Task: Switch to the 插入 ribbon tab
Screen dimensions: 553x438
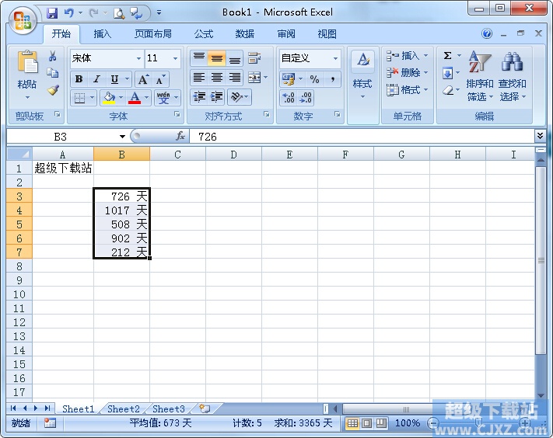Action: pos(102,34)
